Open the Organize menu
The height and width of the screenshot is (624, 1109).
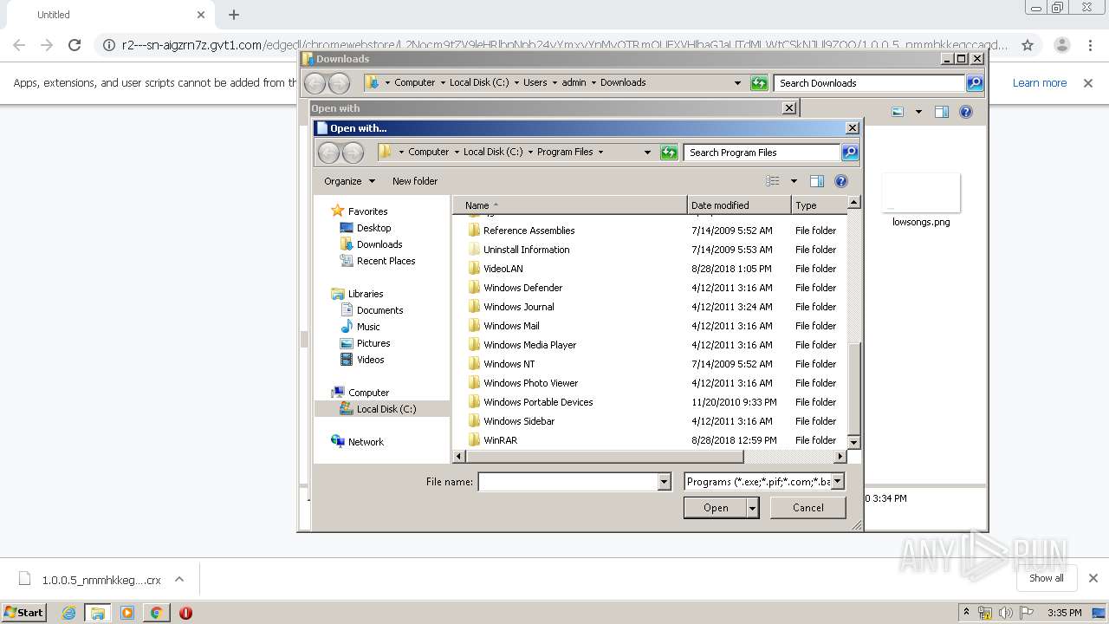(349, 181)
